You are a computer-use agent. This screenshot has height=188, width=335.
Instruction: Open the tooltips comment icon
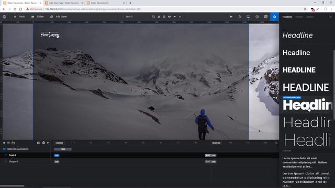[x=266, y=17]
